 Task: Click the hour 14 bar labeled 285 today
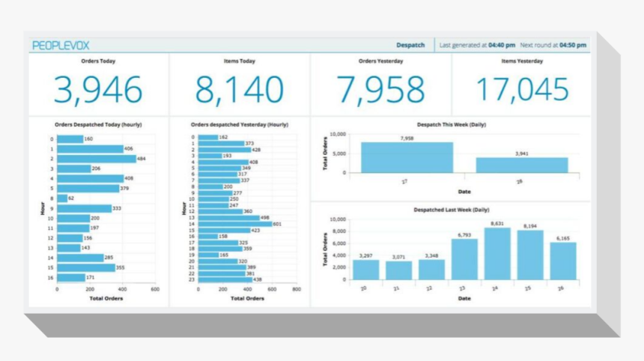coord(80,258)
